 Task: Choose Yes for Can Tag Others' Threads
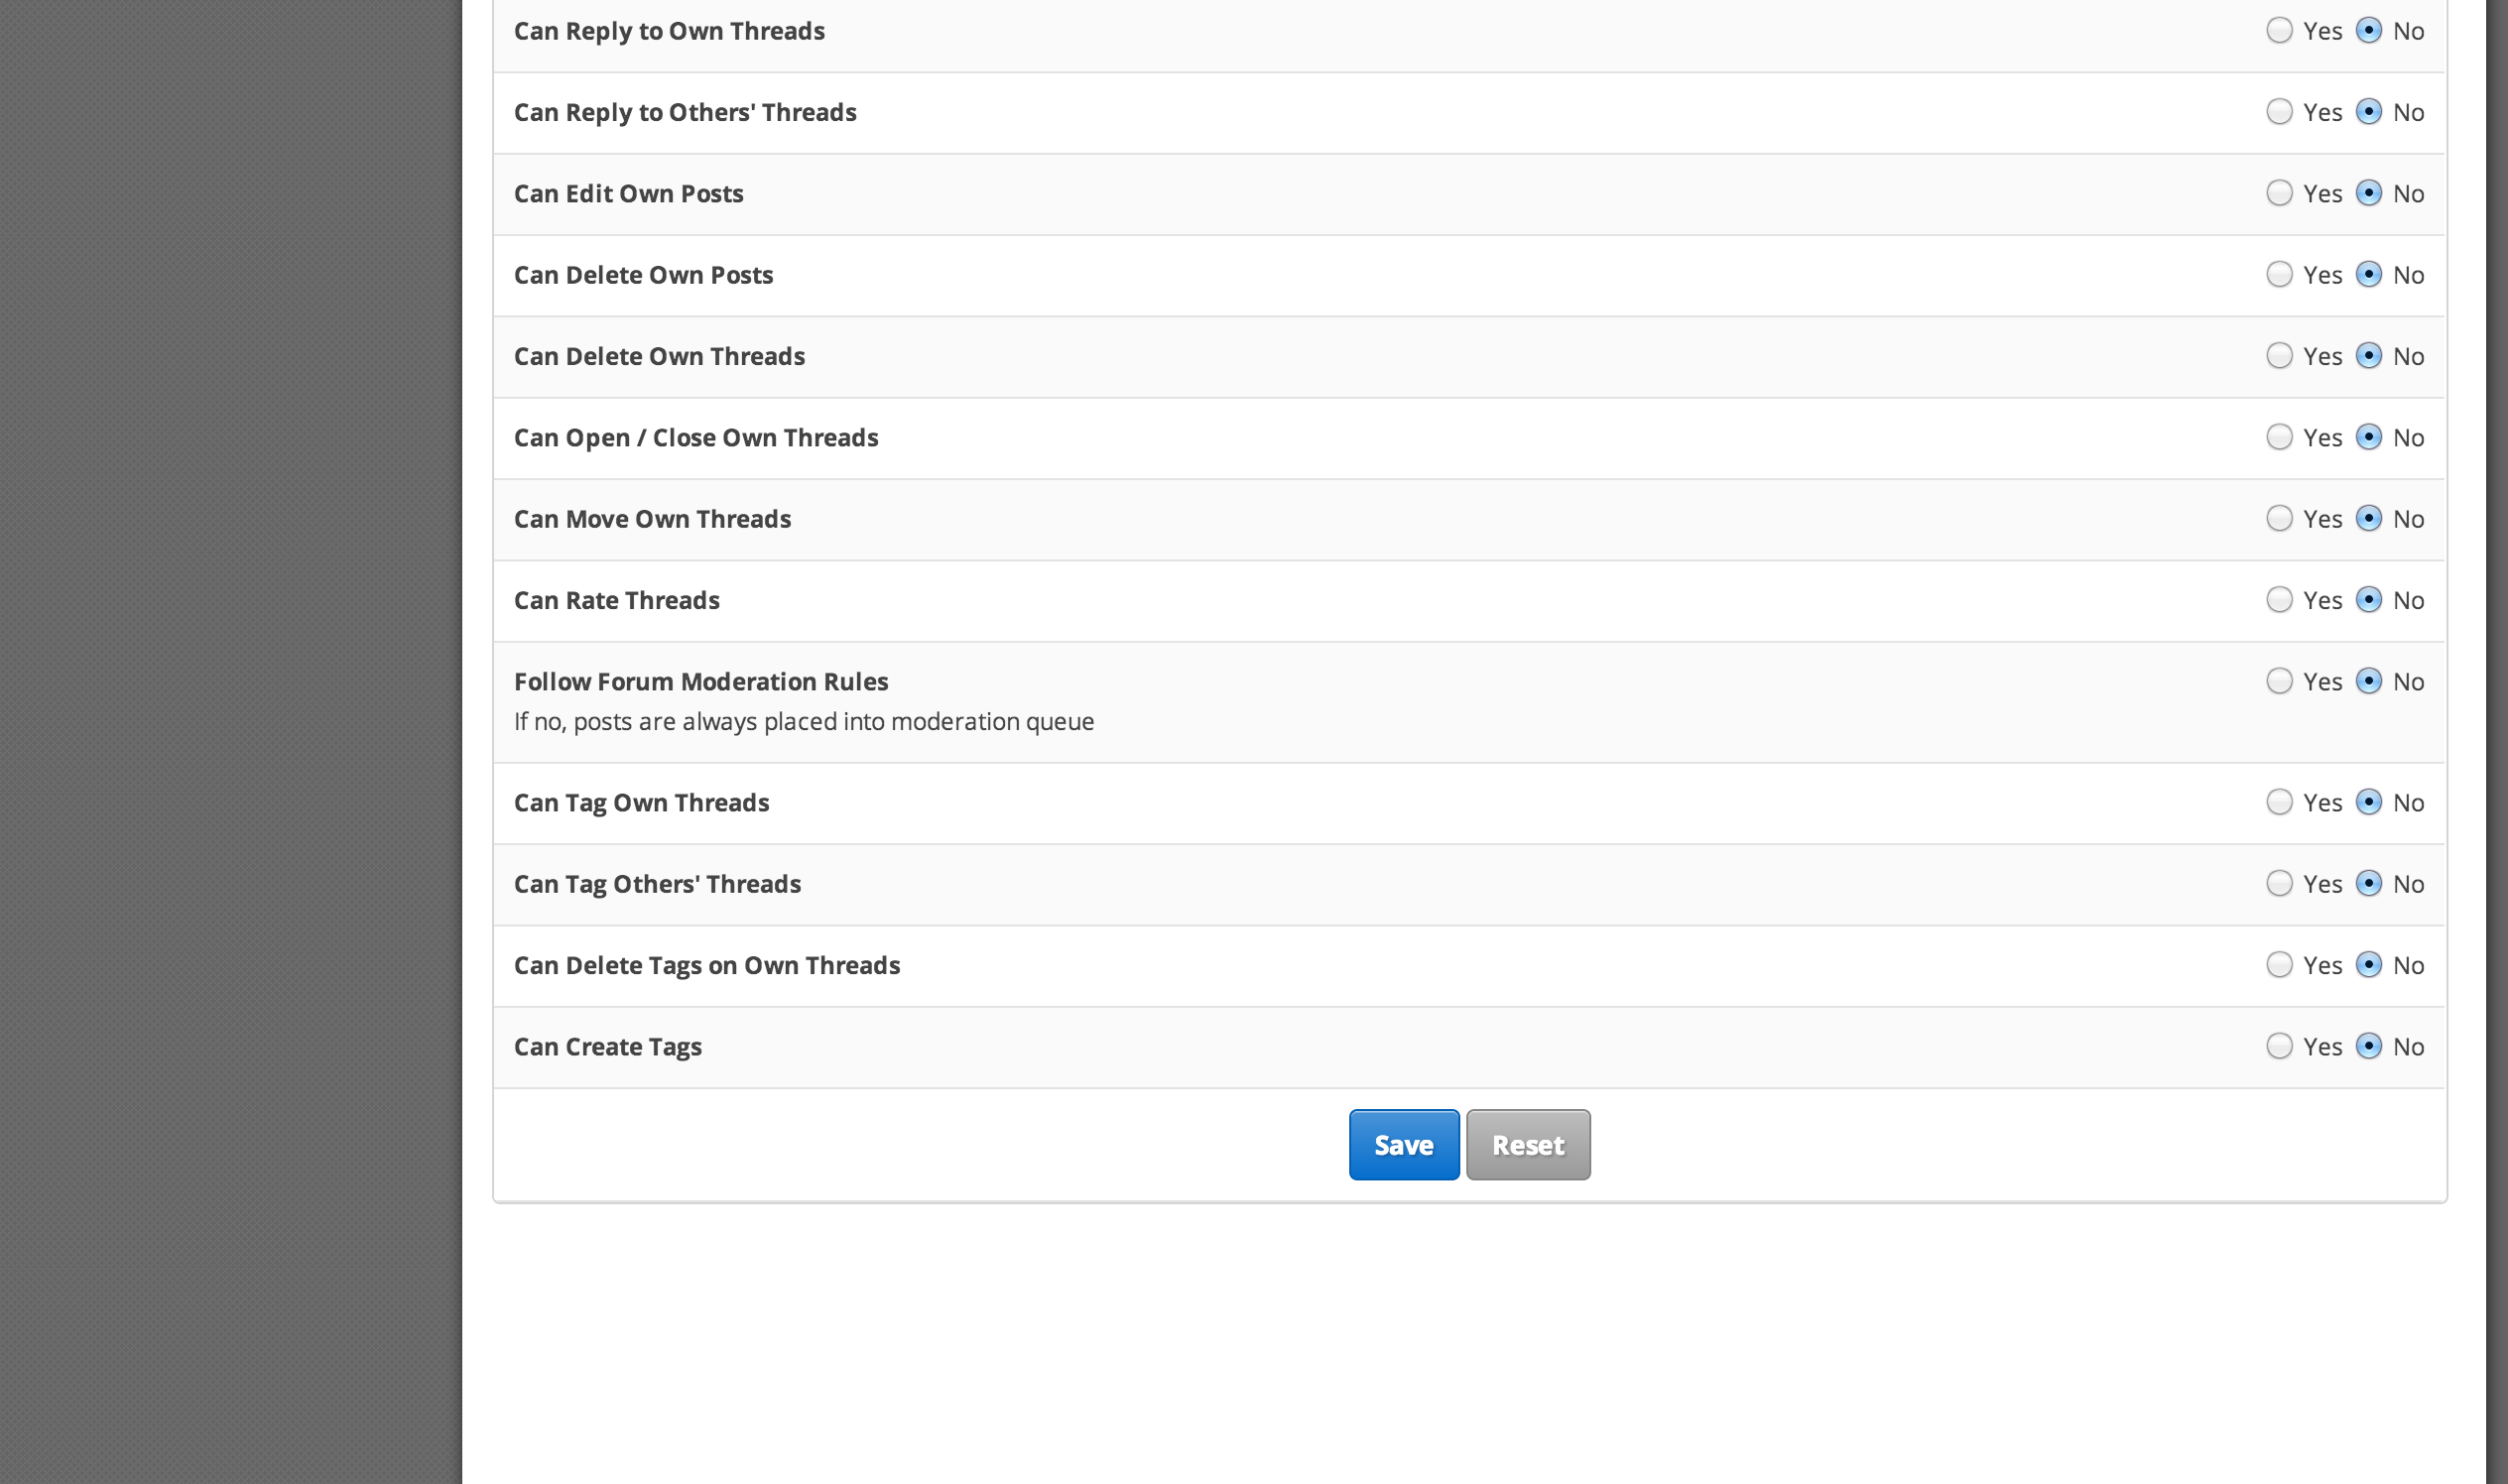(2279, 883)
